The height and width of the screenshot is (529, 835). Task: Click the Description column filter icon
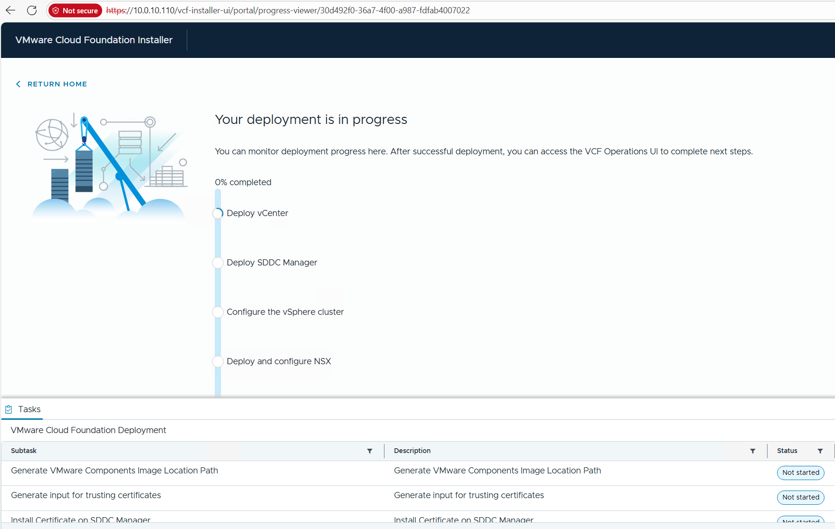[x=753, y=451]
